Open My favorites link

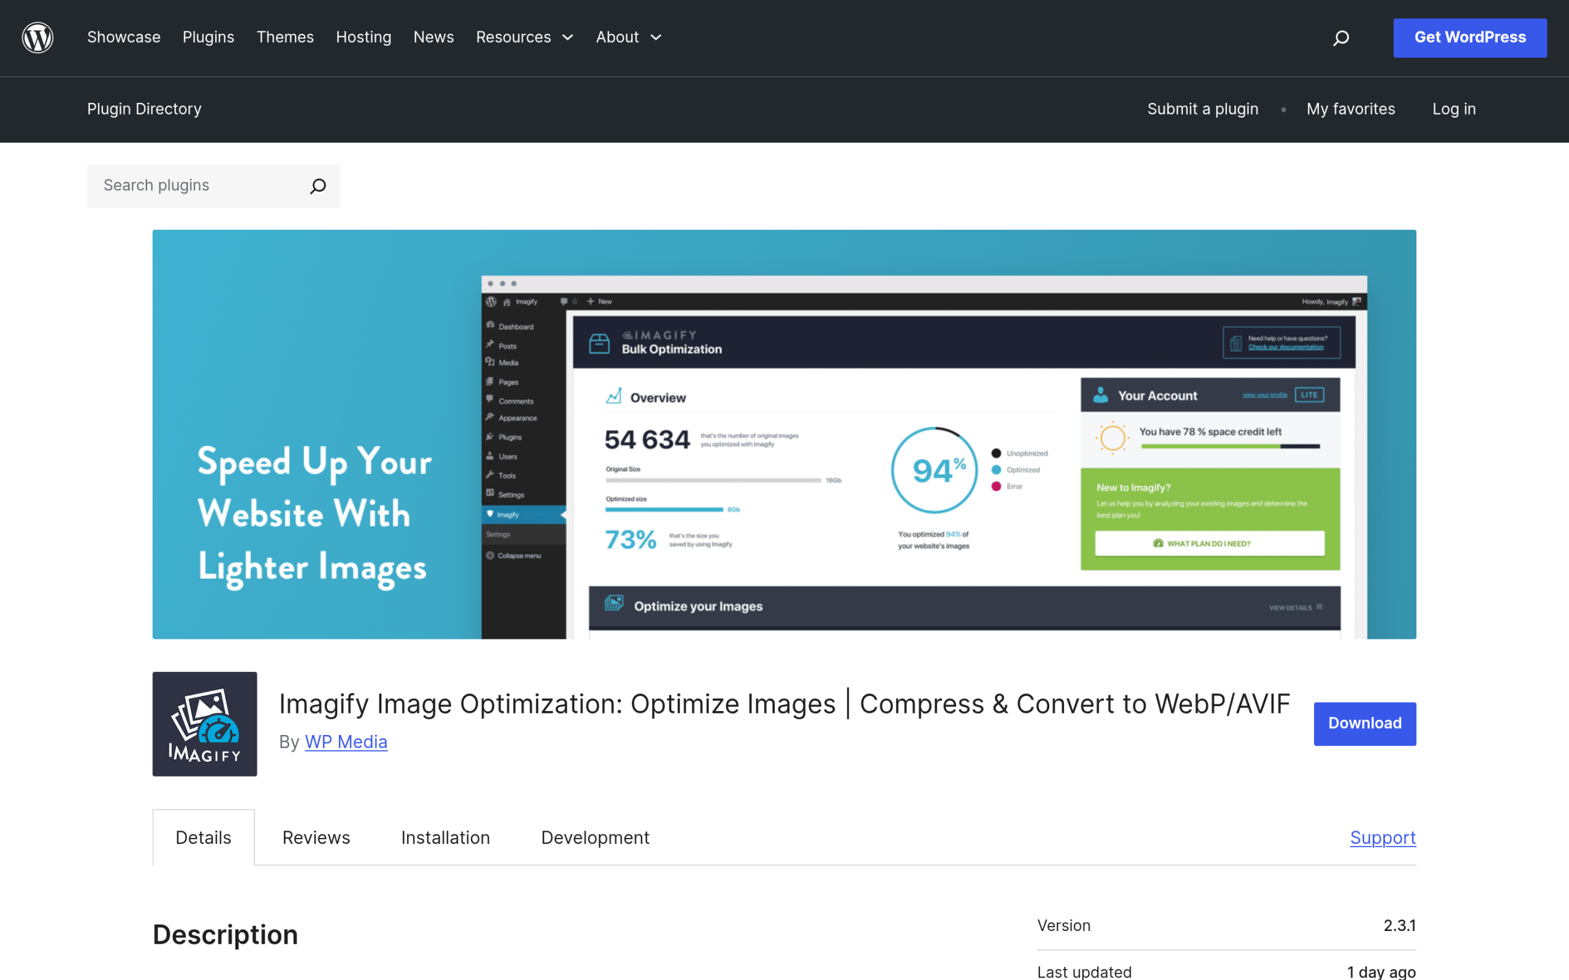[1351, 109]
